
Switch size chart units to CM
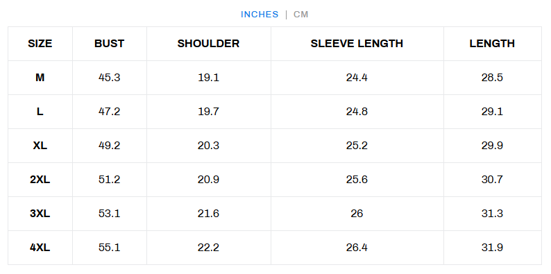tap(300, 15)
